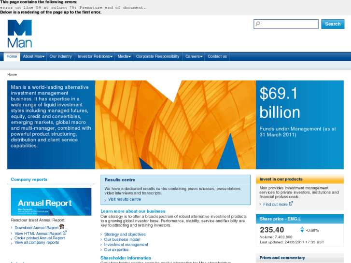The width and height of the screenshot is (351, 263).
Task: Click the PDF icon beside Download Annual Report
Action: tap(62, 227)
